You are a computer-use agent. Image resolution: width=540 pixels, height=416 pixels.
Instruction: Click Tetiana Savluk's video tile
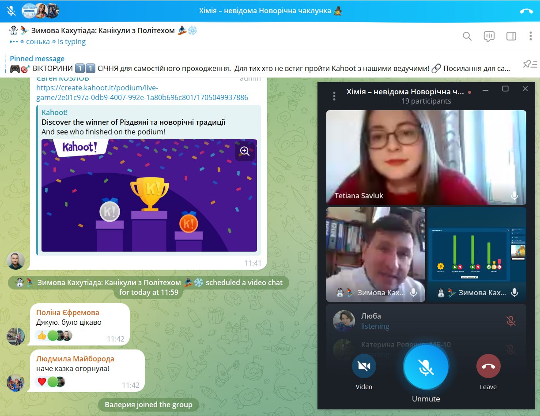click(x=426, y=157)
